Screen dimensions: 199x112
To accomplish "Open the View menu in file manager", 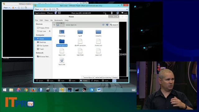I will point(46,20).
